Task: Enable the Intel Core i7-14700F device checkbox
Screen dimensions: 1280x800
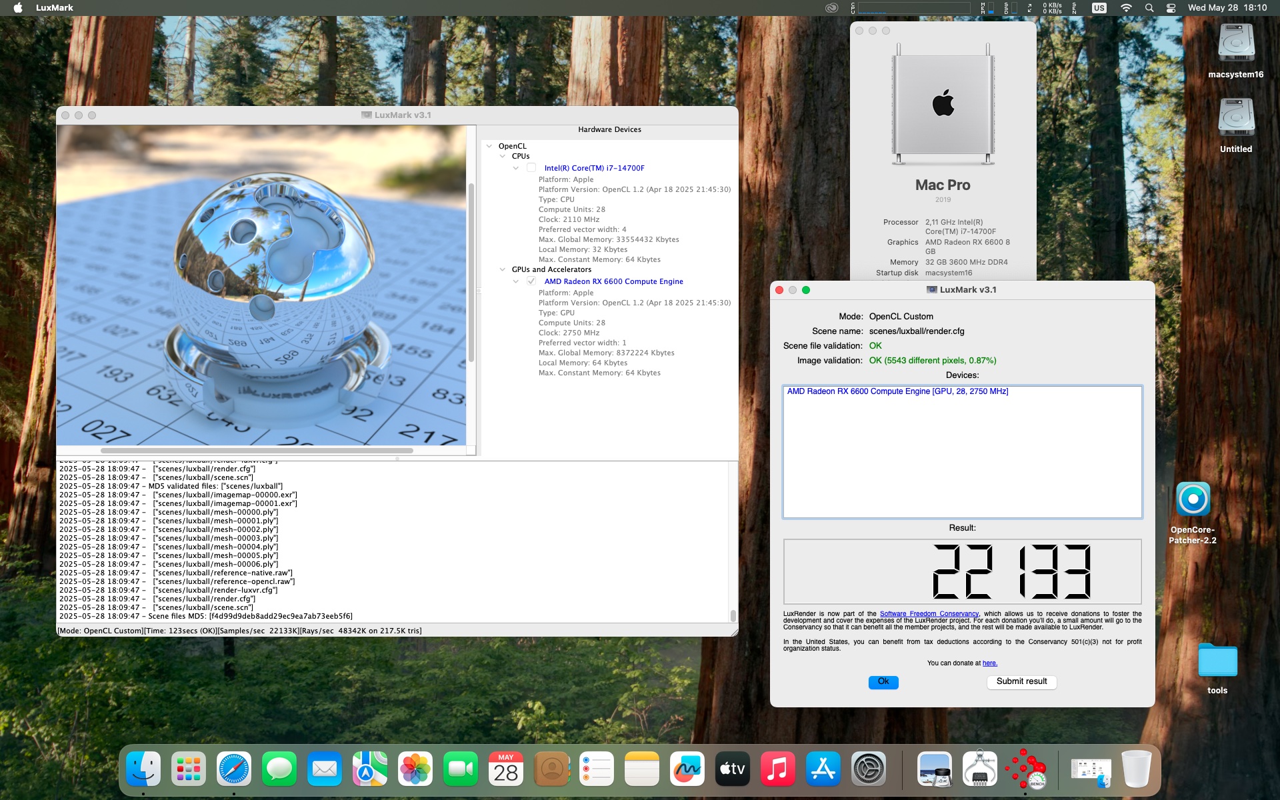Action: point(531,168)
